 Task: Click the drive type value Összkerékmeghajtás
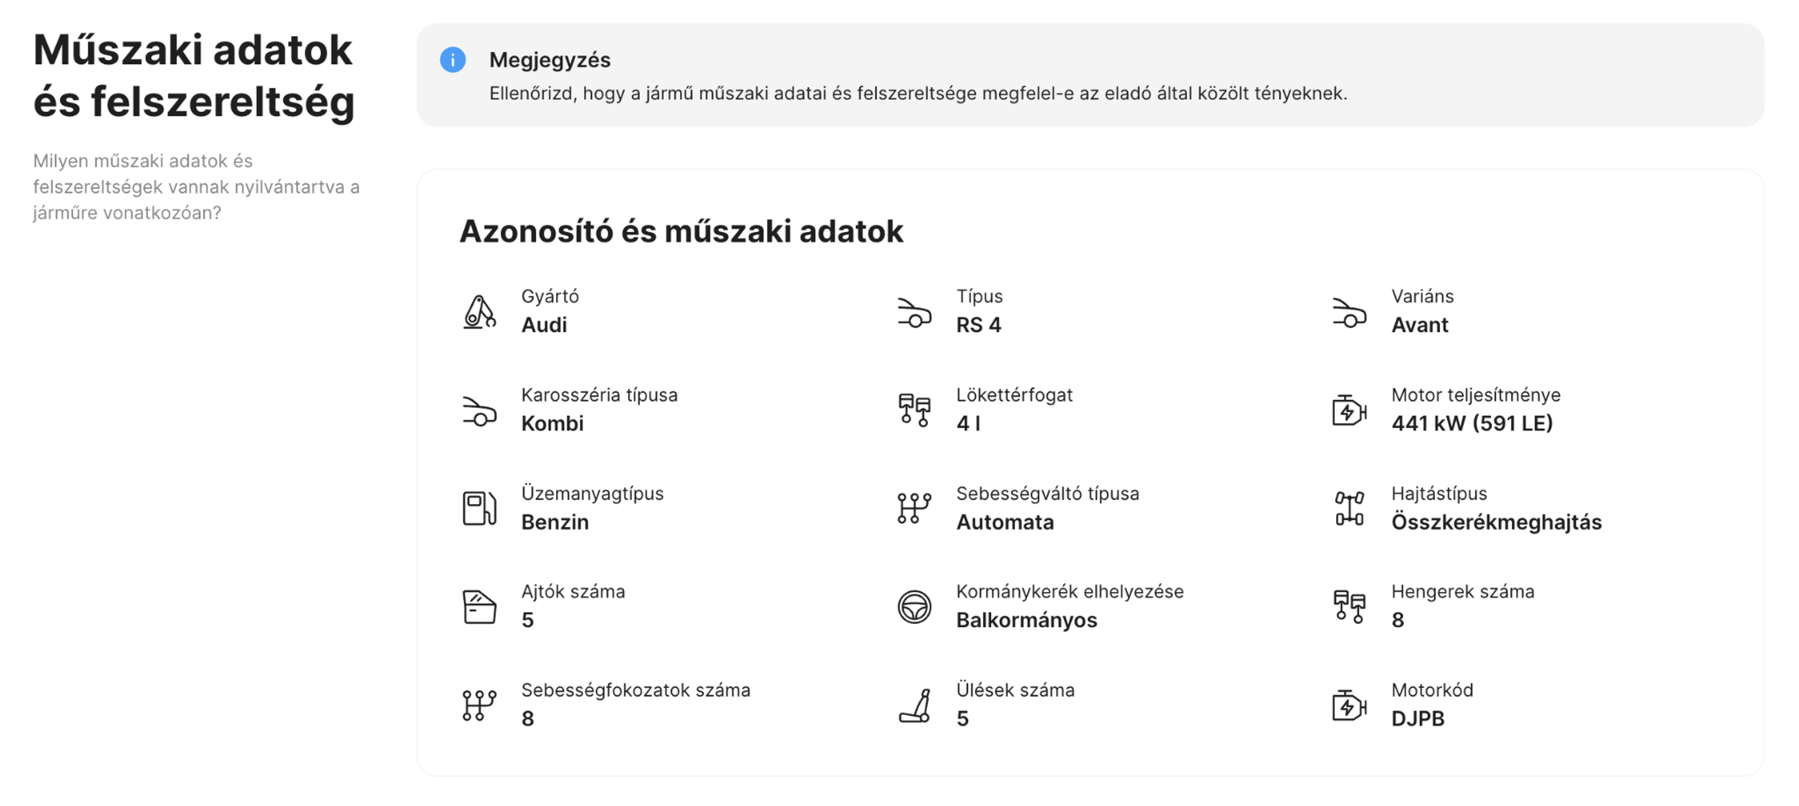pos(1497,522)
